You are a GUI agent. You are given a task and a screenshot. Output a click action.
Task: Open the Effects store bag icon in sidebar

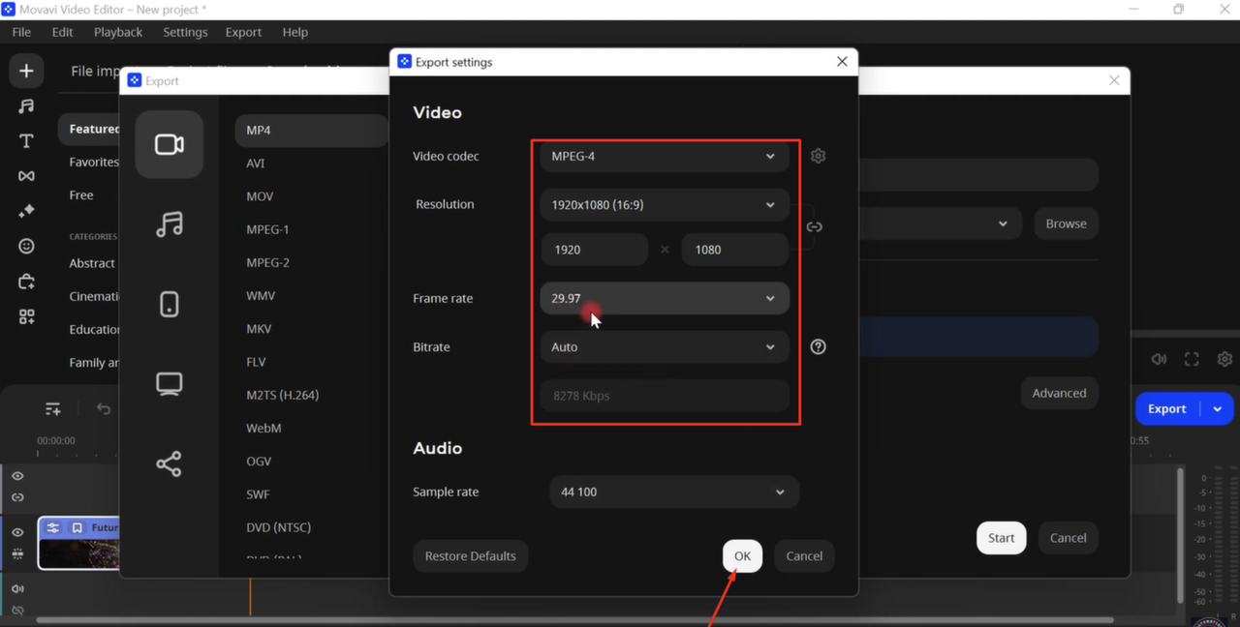point(26,282)
